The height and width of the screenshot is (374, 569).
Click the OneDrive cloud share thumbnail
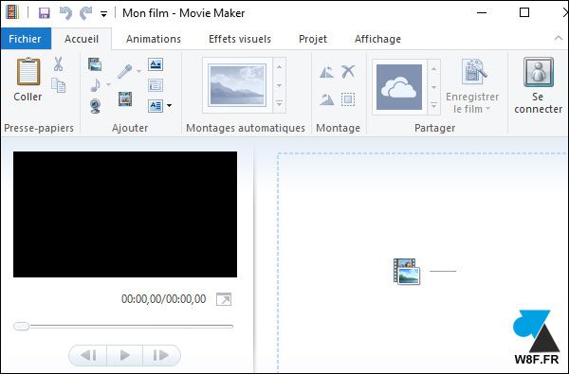point(399,87)
